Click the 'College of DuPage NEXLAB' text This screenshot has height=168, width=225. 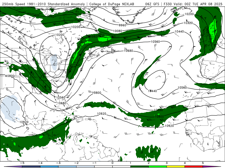112,4
